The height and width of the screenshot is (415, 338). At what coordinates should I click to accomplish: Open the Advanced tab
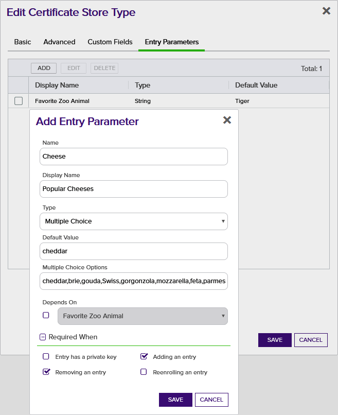tap(59, 42)
